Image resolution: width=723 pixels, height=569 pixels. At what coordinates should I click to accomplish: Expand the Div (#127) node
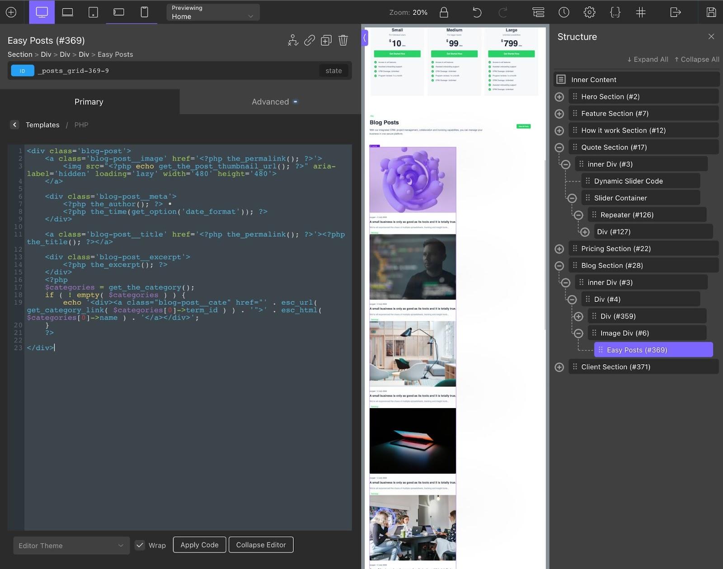pos(585,232)
